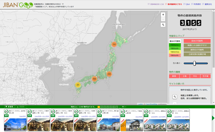215x132 pixels.
Task: Open first property card priced 7989万円
Action: 15,120
